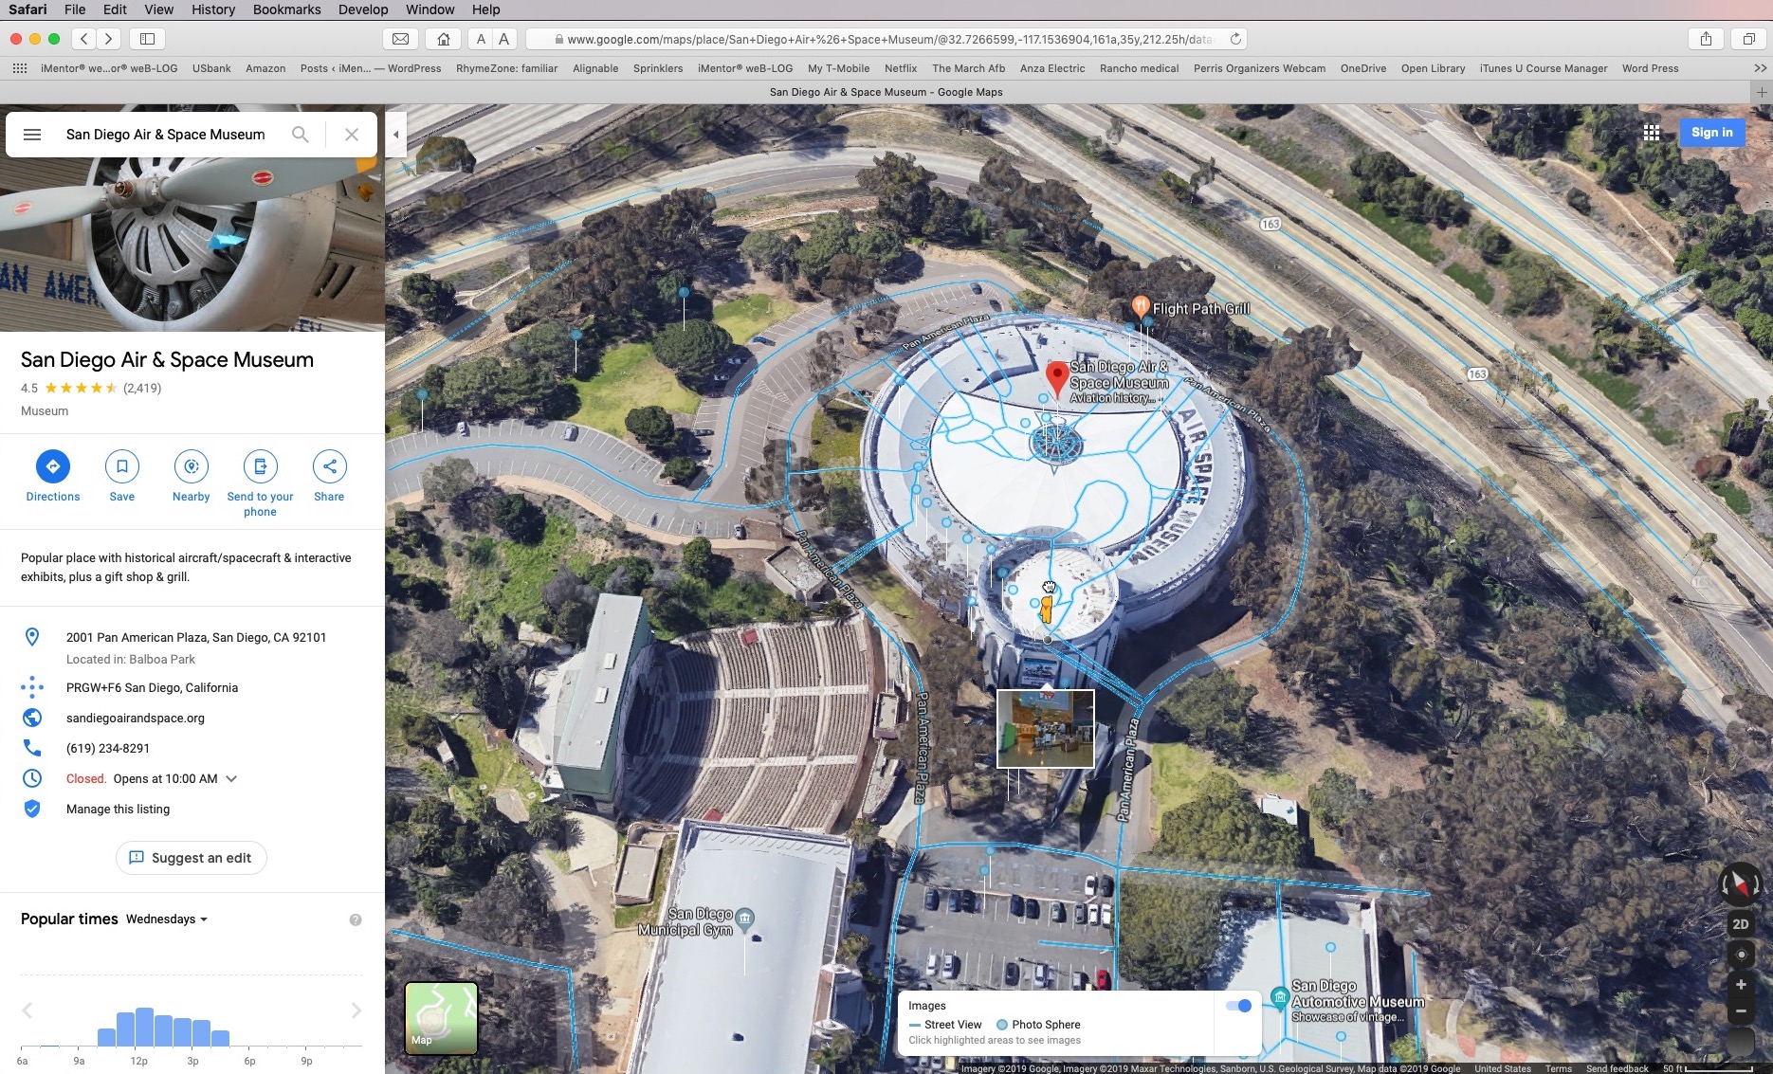Screen dimensions: 1773x1074
Task: Click the Safari home toolbar icon
Action: click(x=443, y=39)
